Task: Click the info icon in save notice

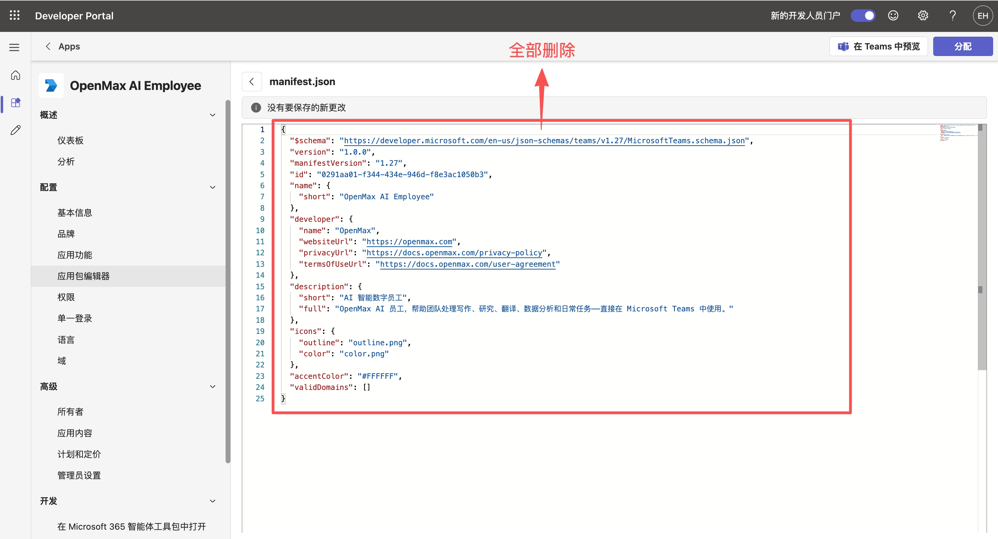Action: pos(256,108)
